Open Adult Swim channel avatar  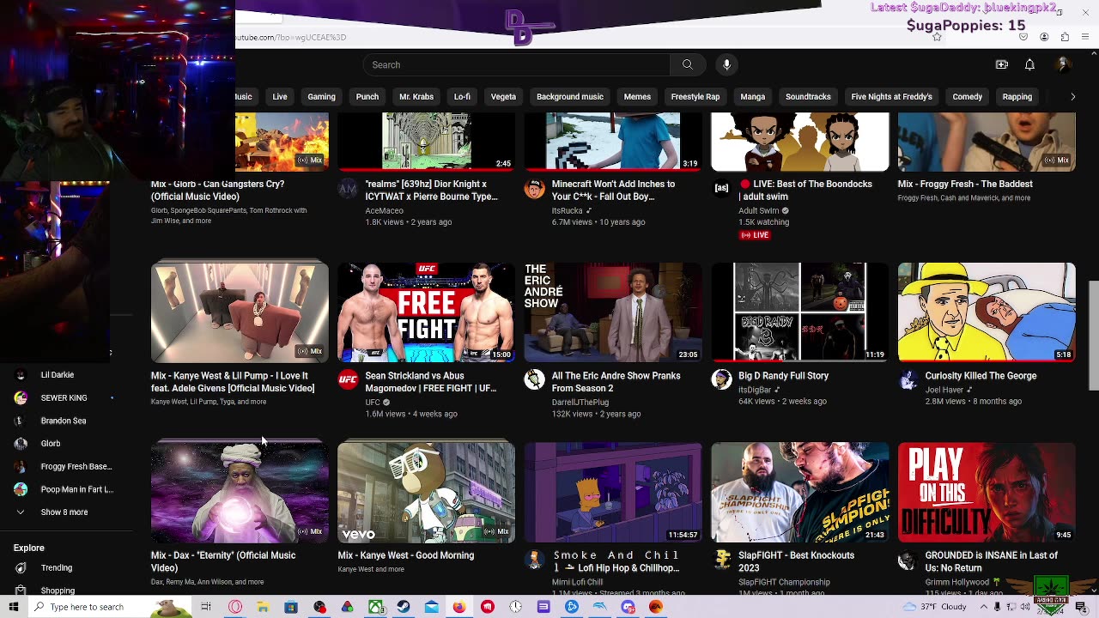[721, 189]
